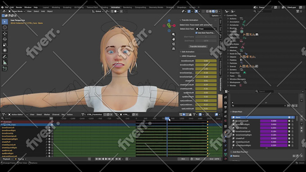Jump to the timeline start
This screenshot has width=306, height=172.
(x=96, y=159)
